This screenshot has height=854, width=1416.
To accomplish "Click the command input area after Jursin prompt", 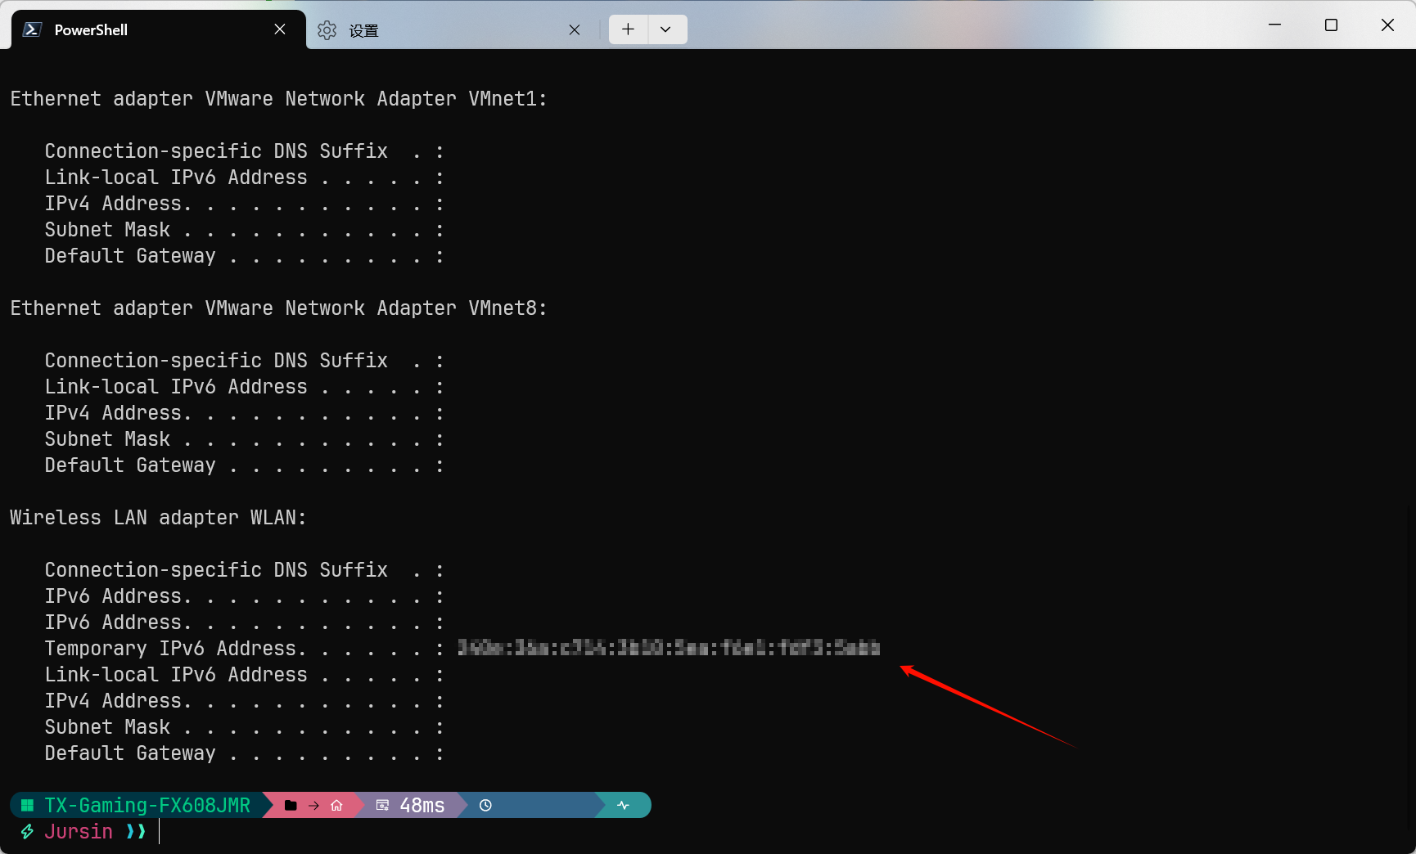I will point(327,832).
